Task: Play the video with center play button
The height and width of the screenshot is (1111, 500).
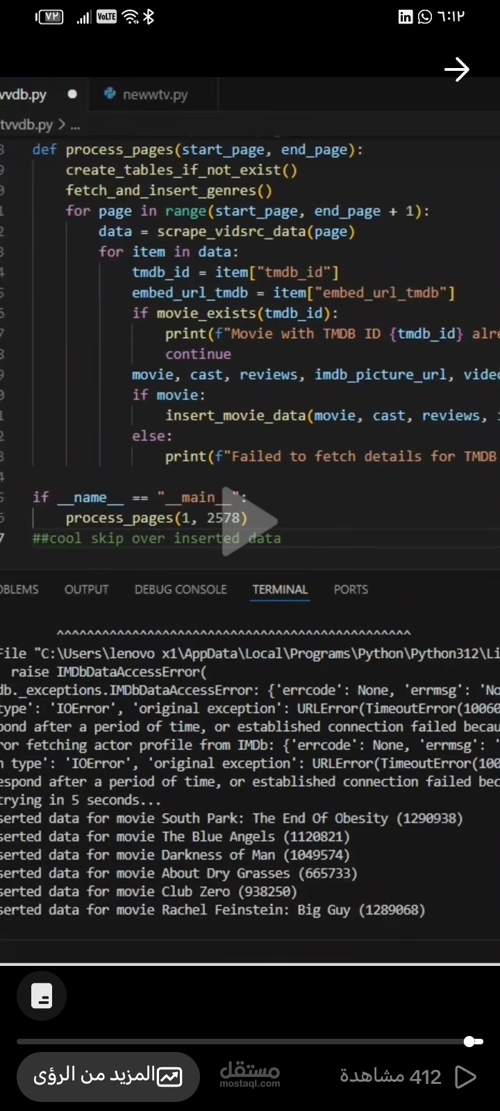Action: point(249,522)
